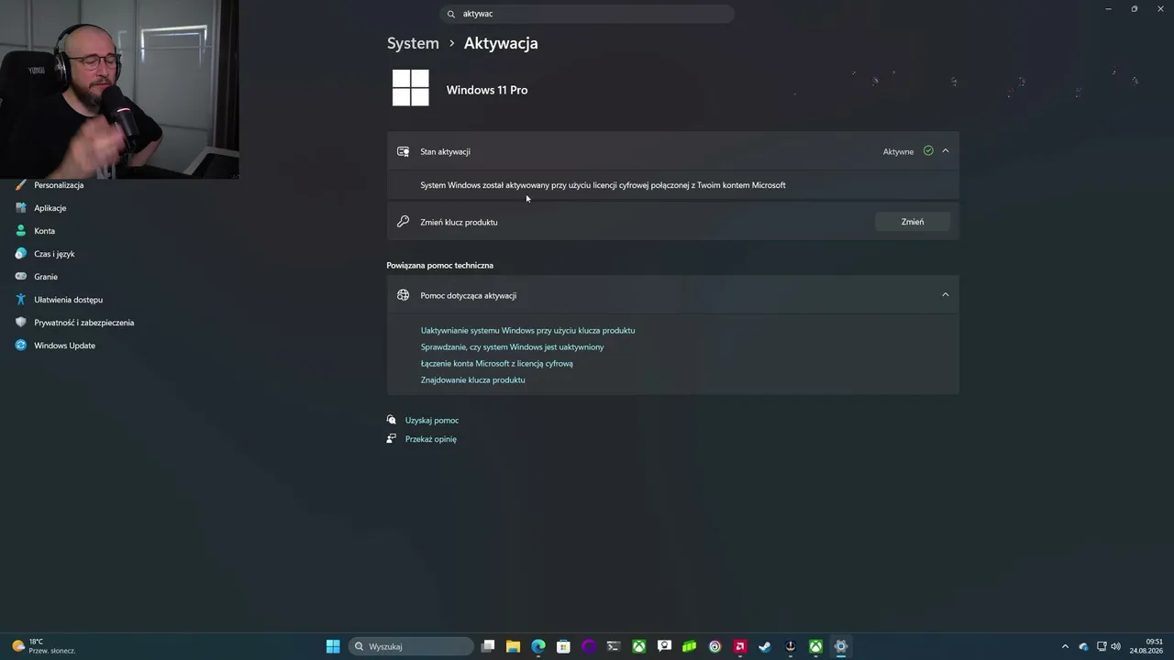Launch File Explorer from the taskbar

click(513, 646)
